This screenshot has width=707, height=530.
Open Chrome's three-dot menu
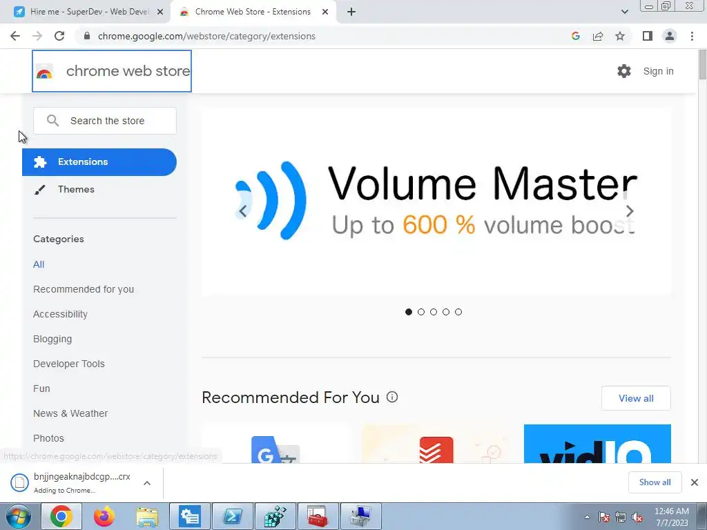coord(692,36)
